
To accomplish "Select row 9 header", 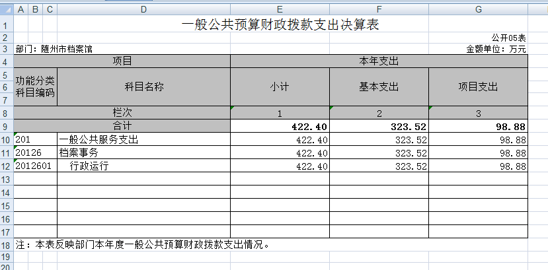I will [x=6, y=126].
